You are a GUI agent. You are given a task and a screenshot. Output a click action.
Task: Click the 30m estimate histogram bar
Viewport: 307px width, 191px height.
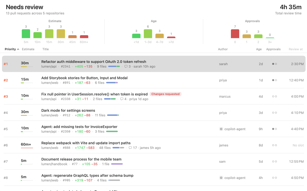click(61, 34)
